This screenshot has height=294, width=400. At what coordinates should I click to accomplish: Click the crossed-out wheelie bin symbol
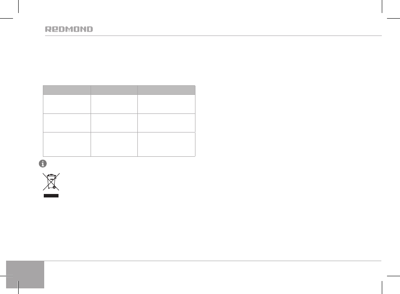click(x=51, y=182)
